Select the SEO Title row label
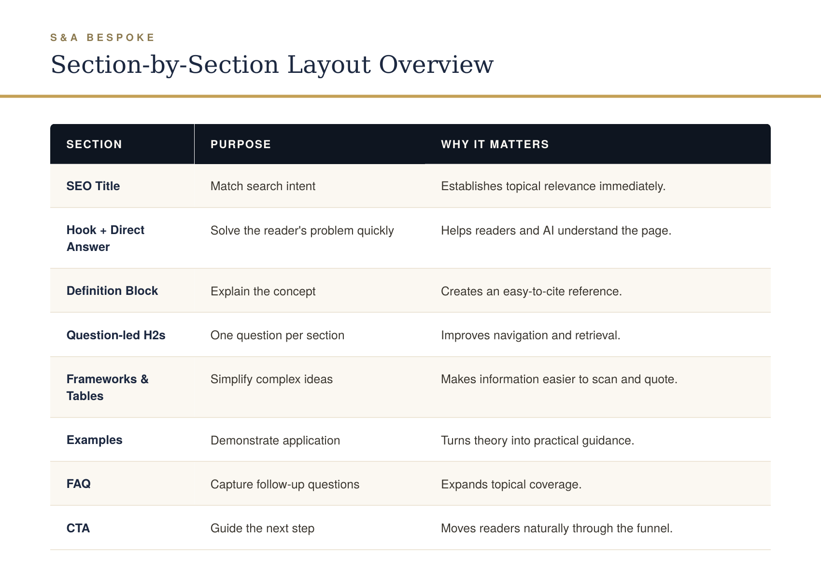The height and width of the screenshot is (569, 821). [x=93, y=186]
